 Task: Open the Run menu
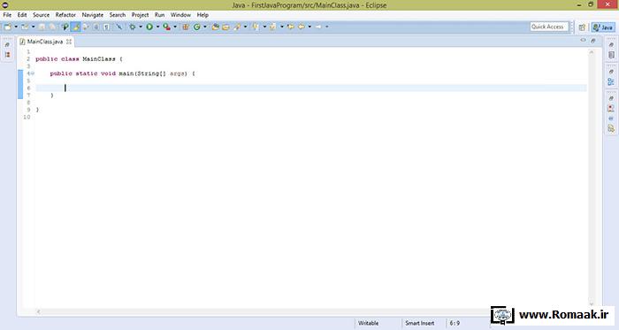(159, 15)
